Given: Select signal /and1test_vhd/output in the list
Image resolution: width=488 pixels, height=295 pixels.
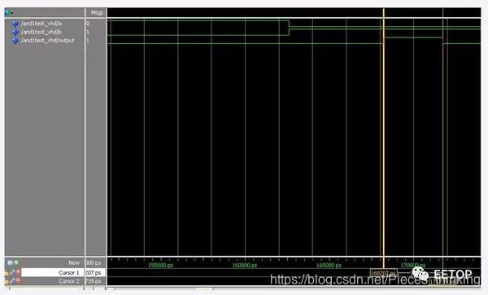Looking at the screenshot, I should point(48,41).
